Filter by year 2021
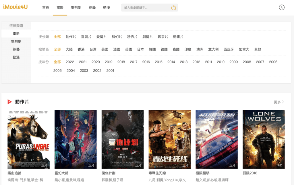Screen dimensions: 294x185 pos(83,62)
